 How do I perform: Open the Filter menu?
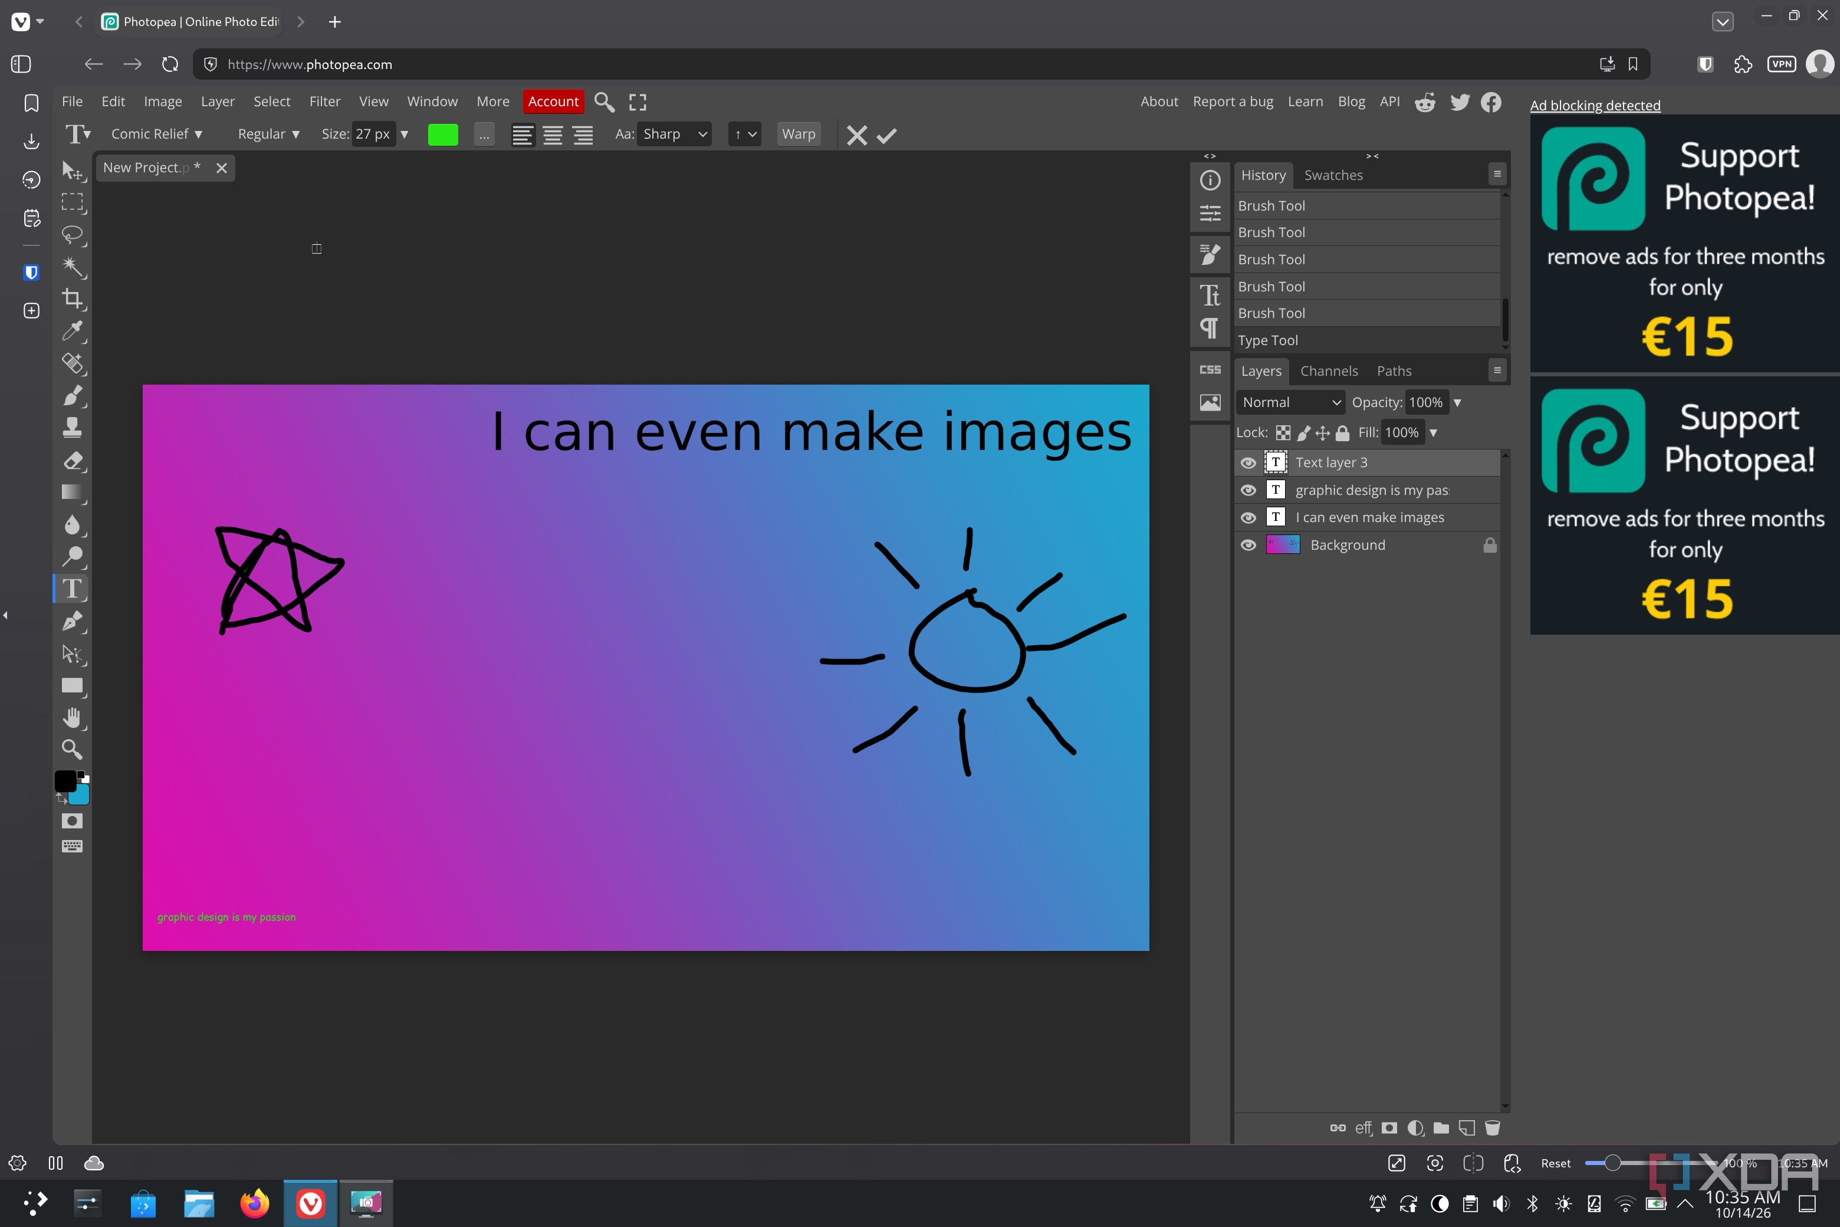tap(325, 101)
